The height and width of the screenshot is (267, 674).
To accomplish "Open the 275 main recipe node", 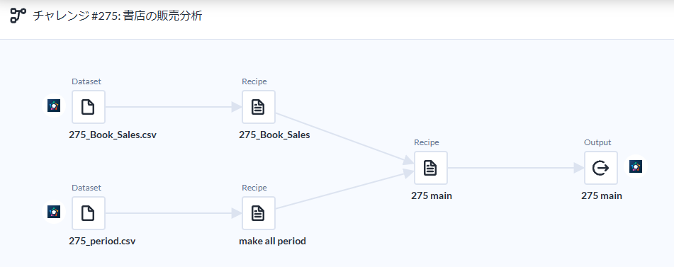I will pos(431,168).
